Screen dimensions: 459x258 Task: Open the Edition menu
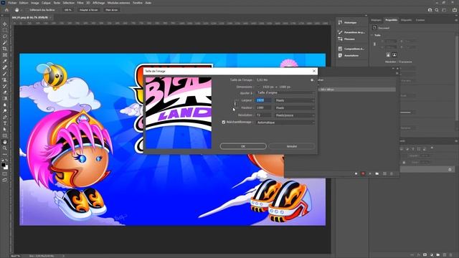[24, 3]
